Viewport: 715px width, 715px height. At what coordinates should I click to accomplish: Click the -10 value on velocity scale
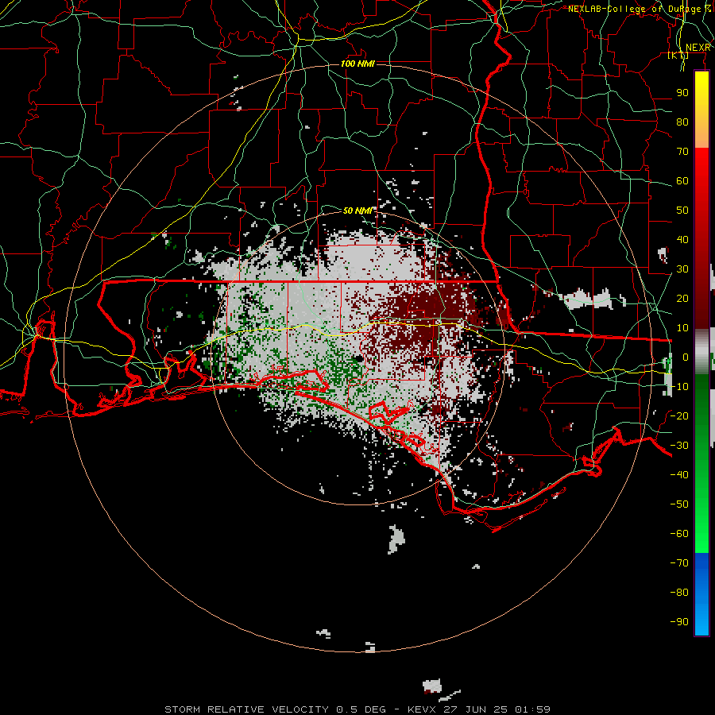pos(679,387)
